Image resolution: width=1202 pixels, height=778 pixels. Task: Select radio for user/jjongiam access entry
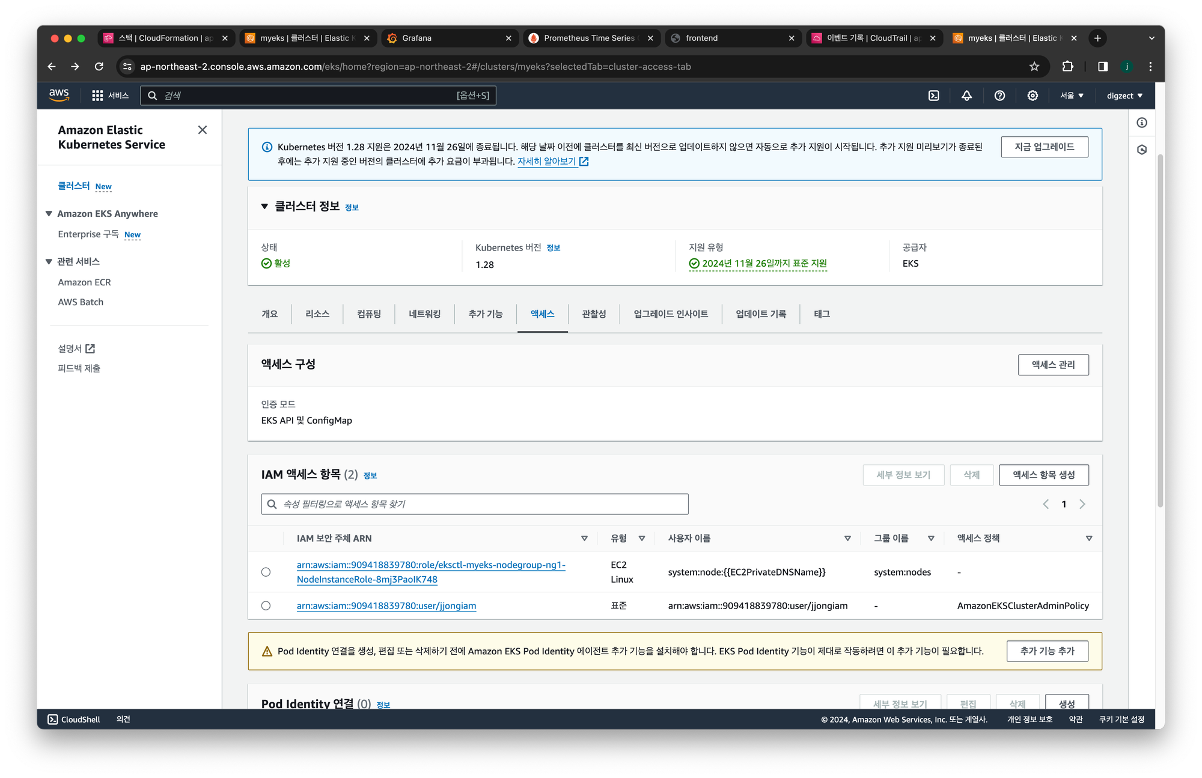[x=266, y=606]
